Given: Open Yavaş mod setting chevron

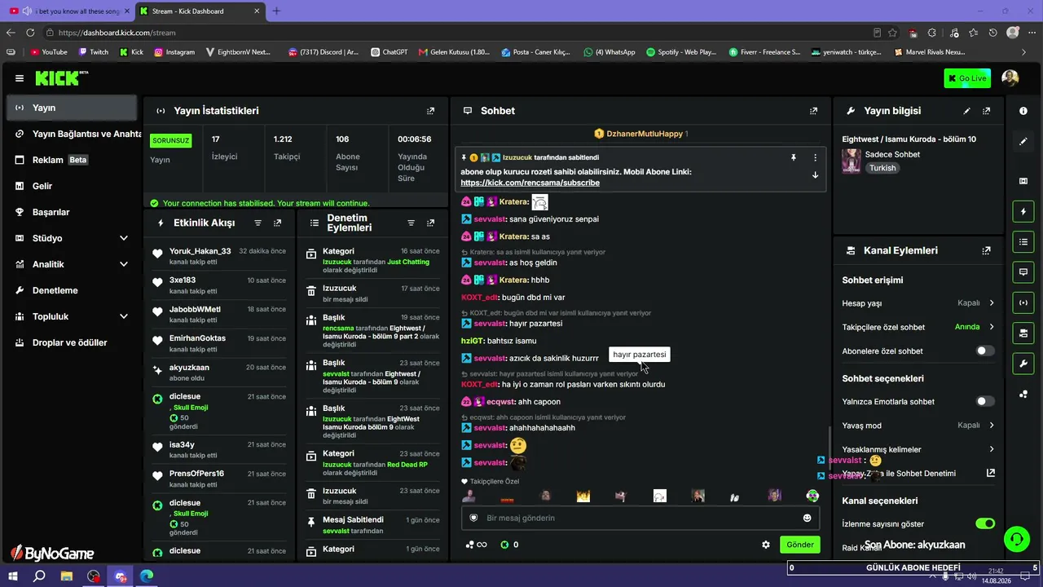Looking at the screenshot, I should pyautogui.click(x=992, y=426).
